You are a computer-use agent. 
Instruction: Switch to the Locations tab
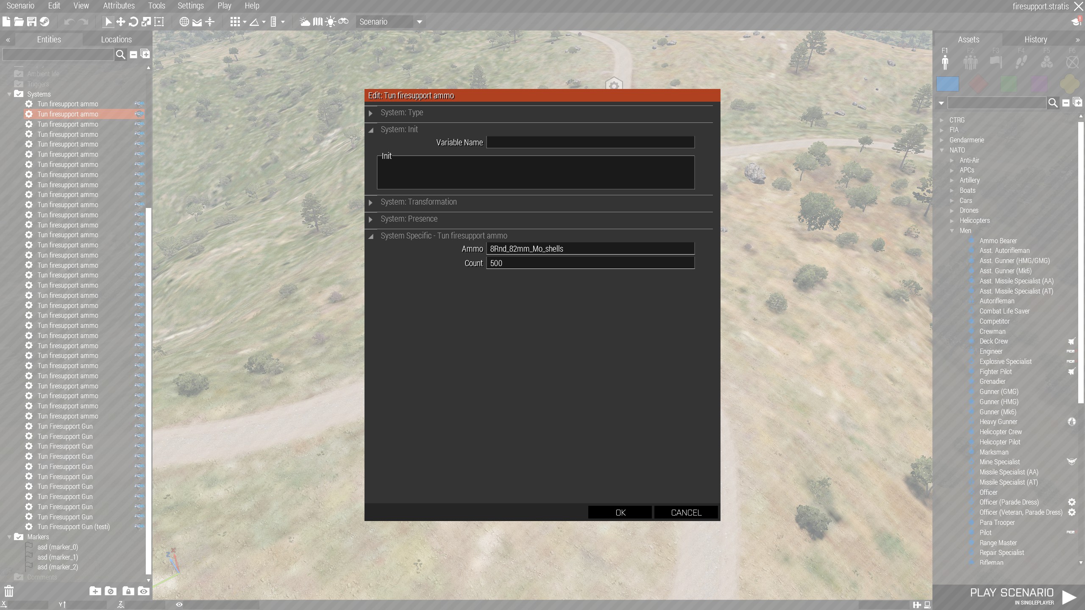tap(116, 39)
